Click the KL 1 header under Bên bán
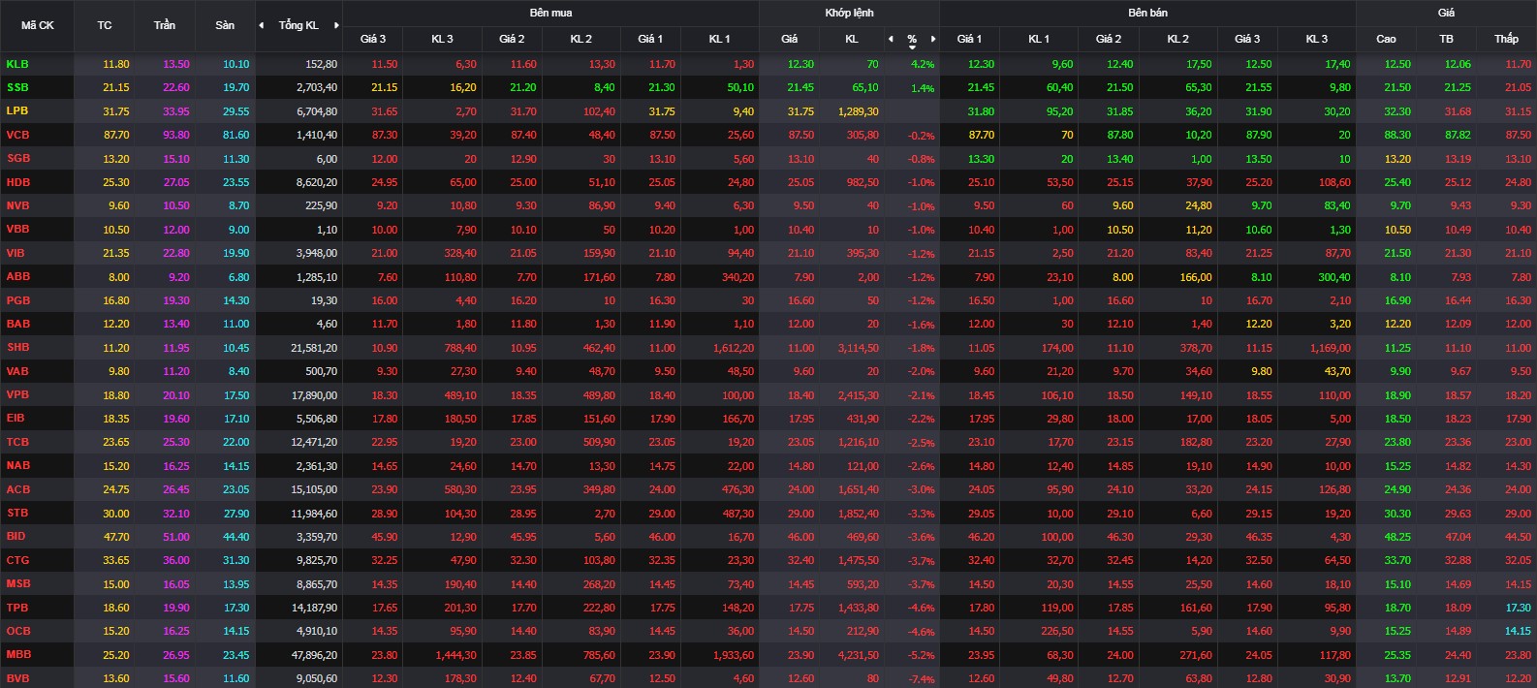 click(x=1039, y=39)
